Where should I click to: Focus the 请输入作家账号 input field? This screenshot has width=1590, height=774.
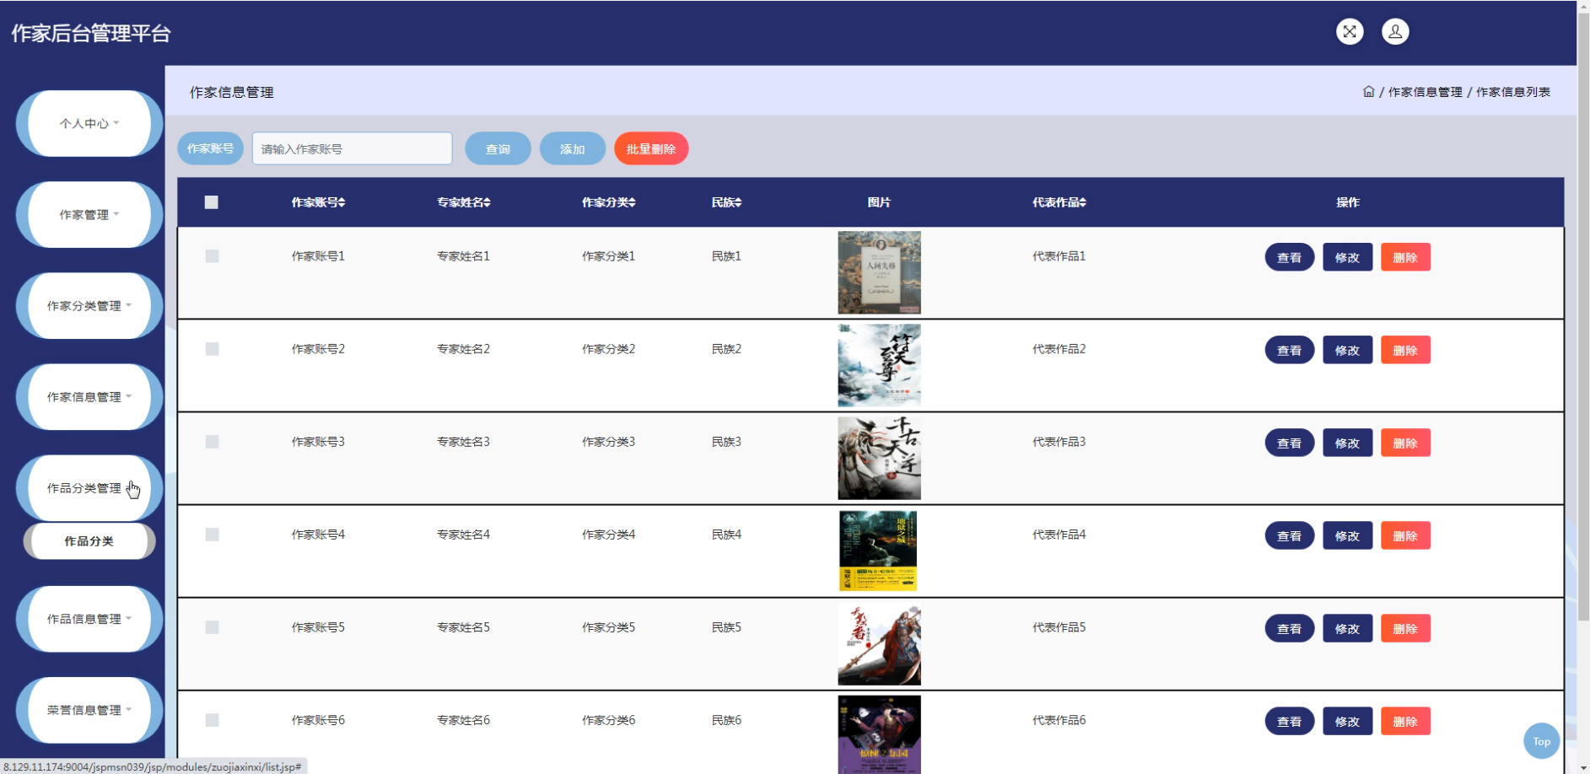[353, 148]
